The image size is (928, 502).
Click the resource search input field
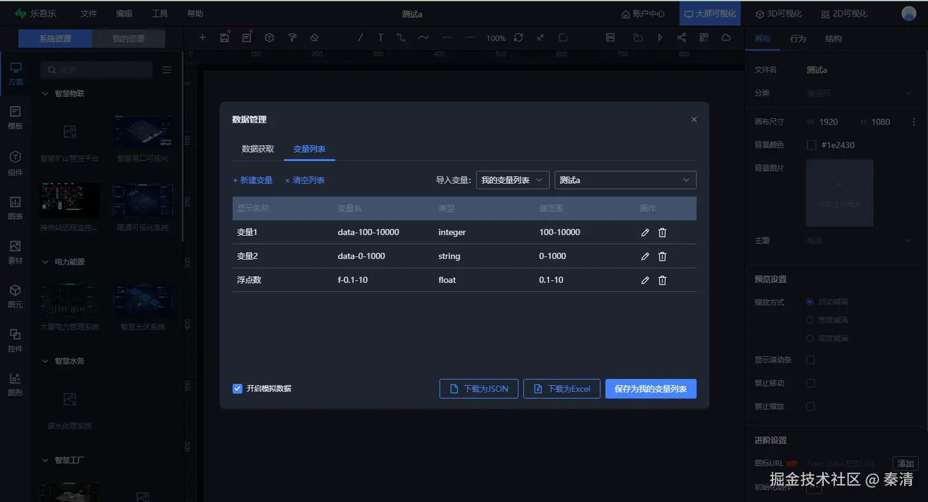(97, 70)
